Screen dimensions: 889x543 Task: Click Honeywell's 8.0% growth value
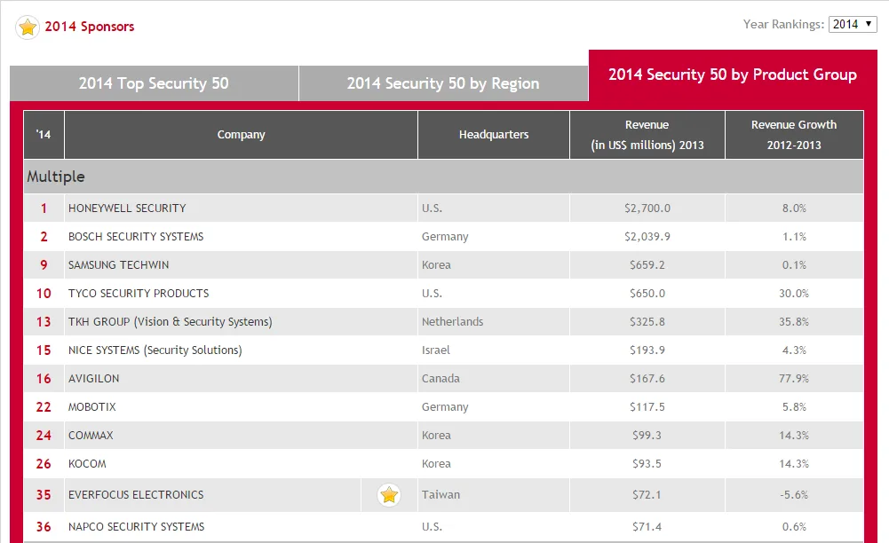pos(794,209)
